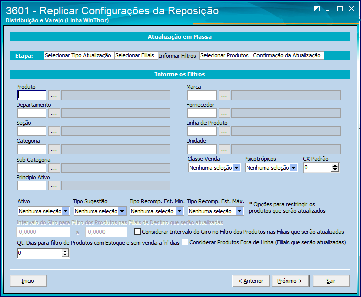Viewport: 361px width, 297px height.
Task: Decrease the CX Padrão value with down arrow
Action: [335, 170]
